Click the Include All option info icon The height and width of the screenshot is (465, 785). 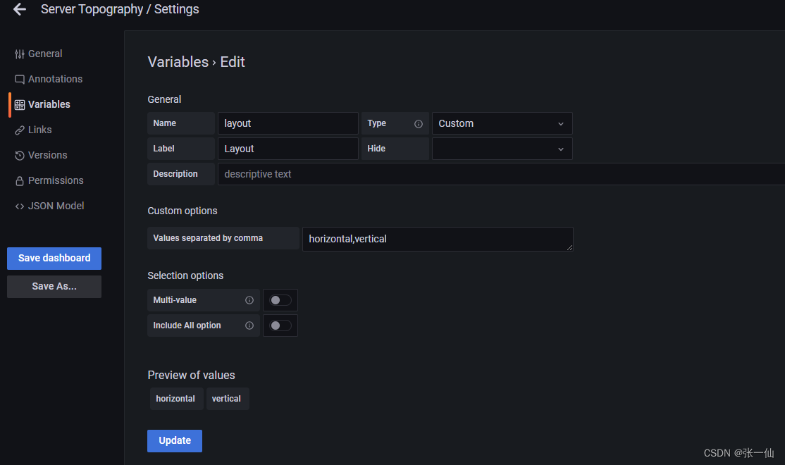click(x=249, y=325)
